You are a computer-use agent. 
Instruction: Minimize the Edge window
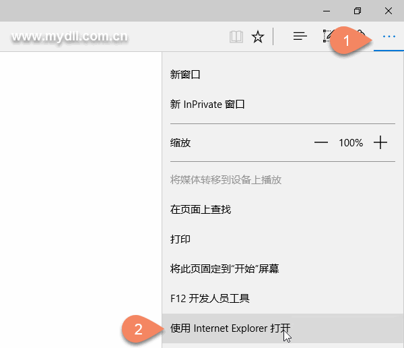tap(327, 11)
